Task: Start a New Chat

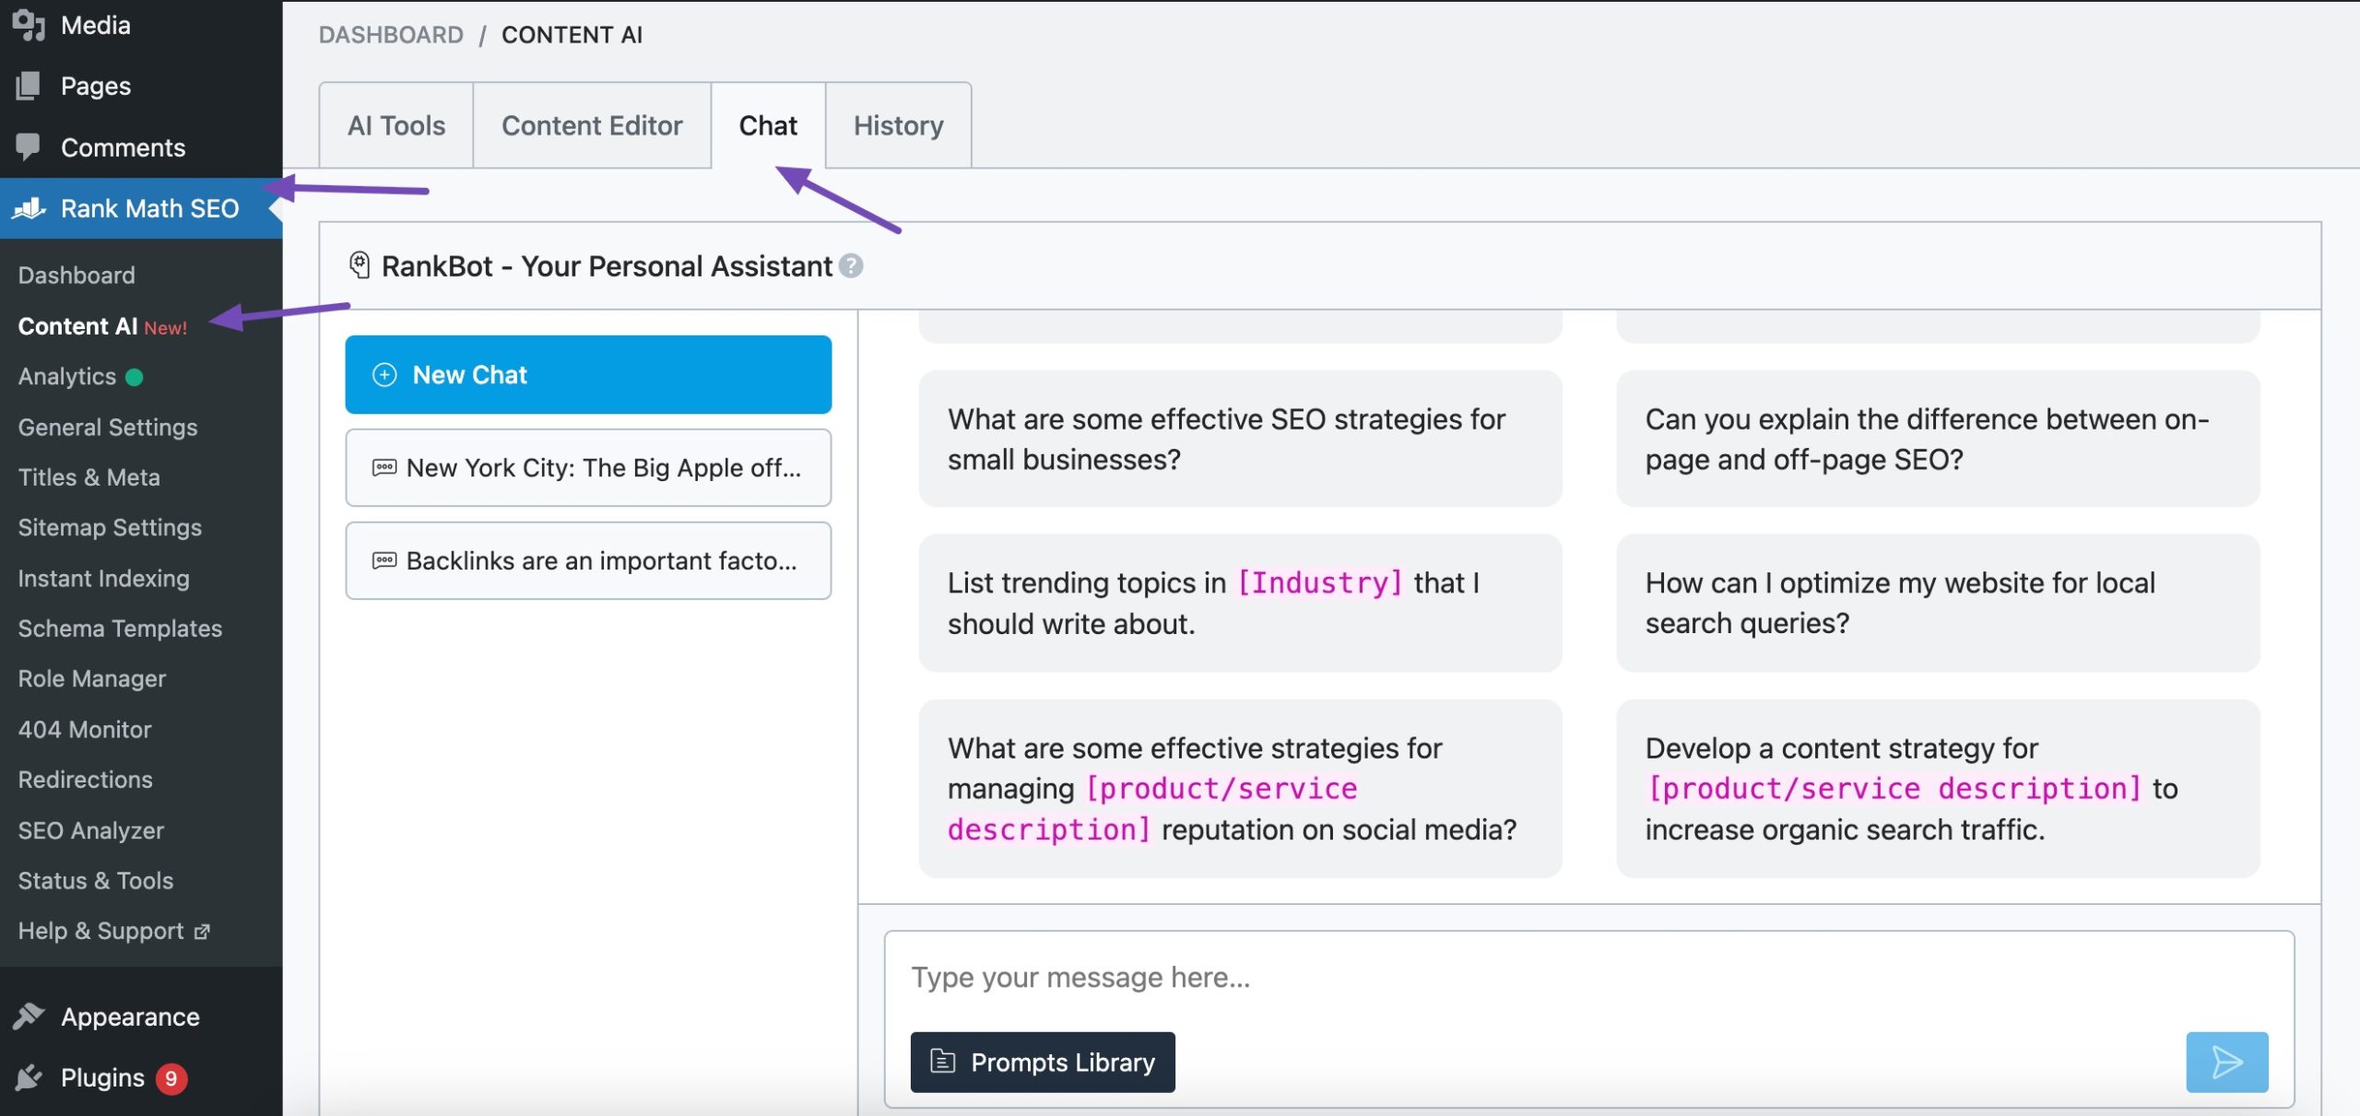Action: pos(588,374)
